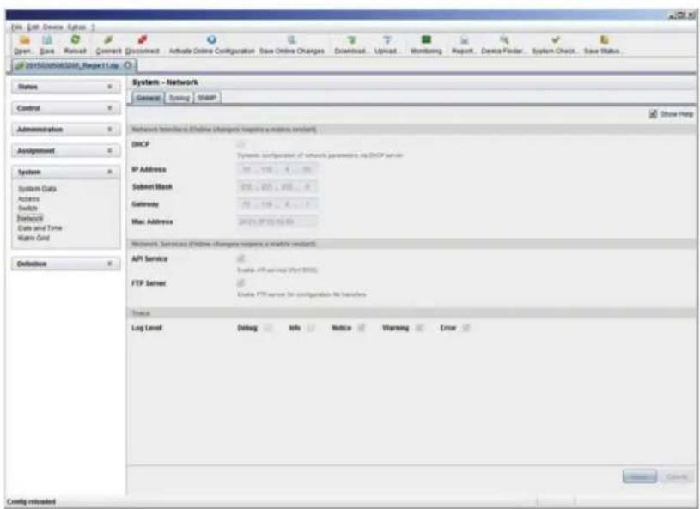700x509 pixels.
Task: Click the Save Status toolbar icon
Action: [604, 40]
